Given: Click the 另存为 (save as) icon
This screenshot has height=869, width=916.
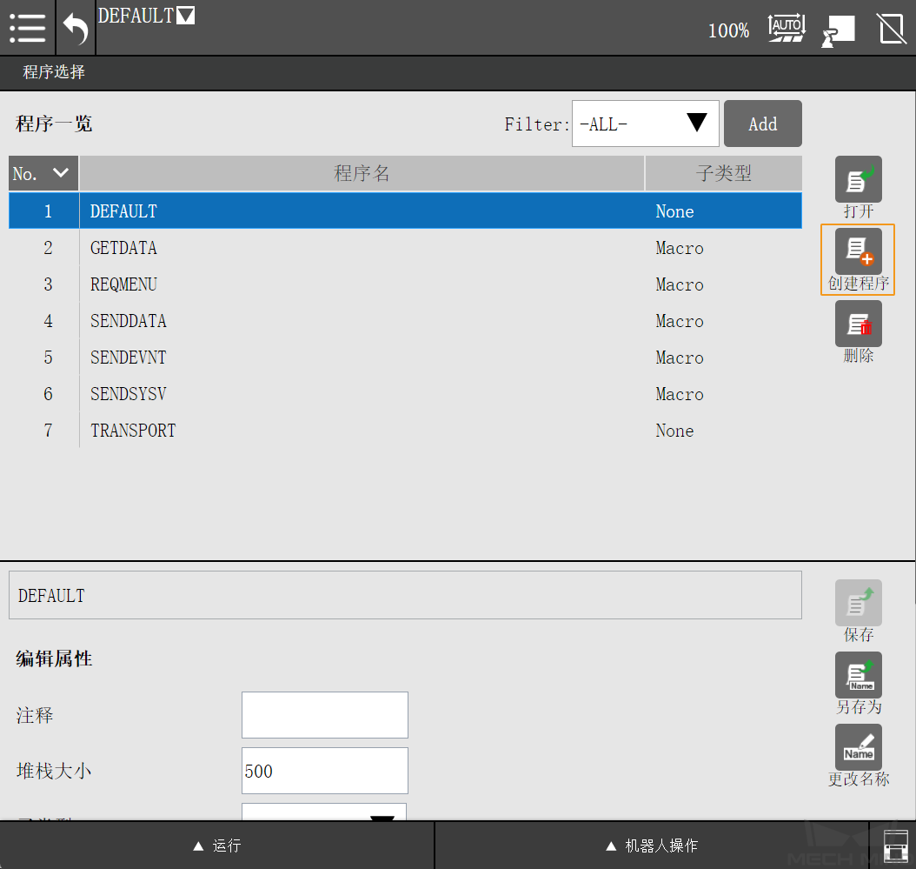Looking at the screenshot, I should point(858,675).
